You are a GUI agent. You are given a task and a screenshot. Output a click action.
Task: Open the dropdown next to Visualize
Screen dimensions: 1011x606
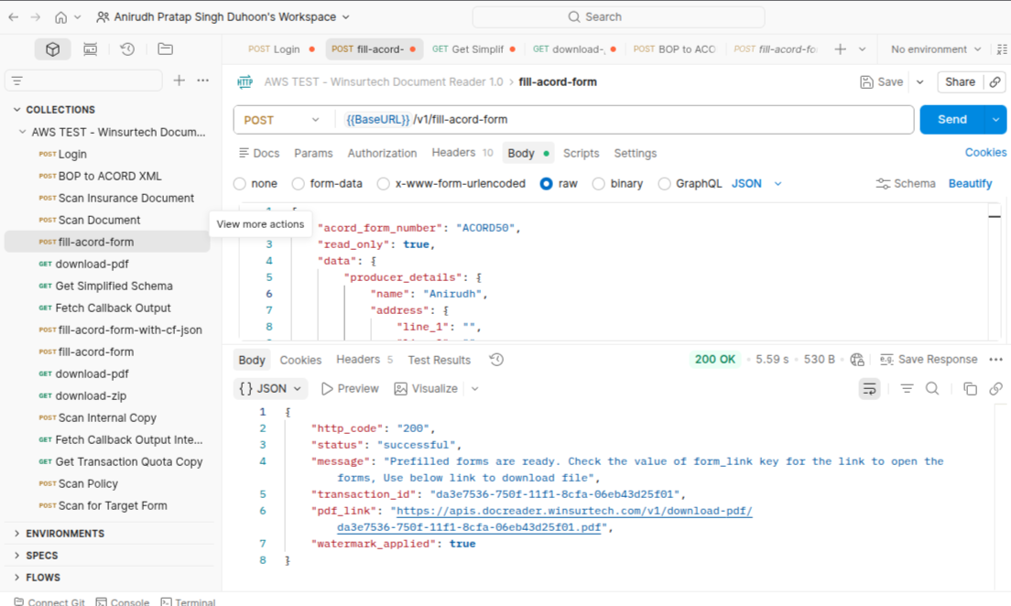point(475,389)
